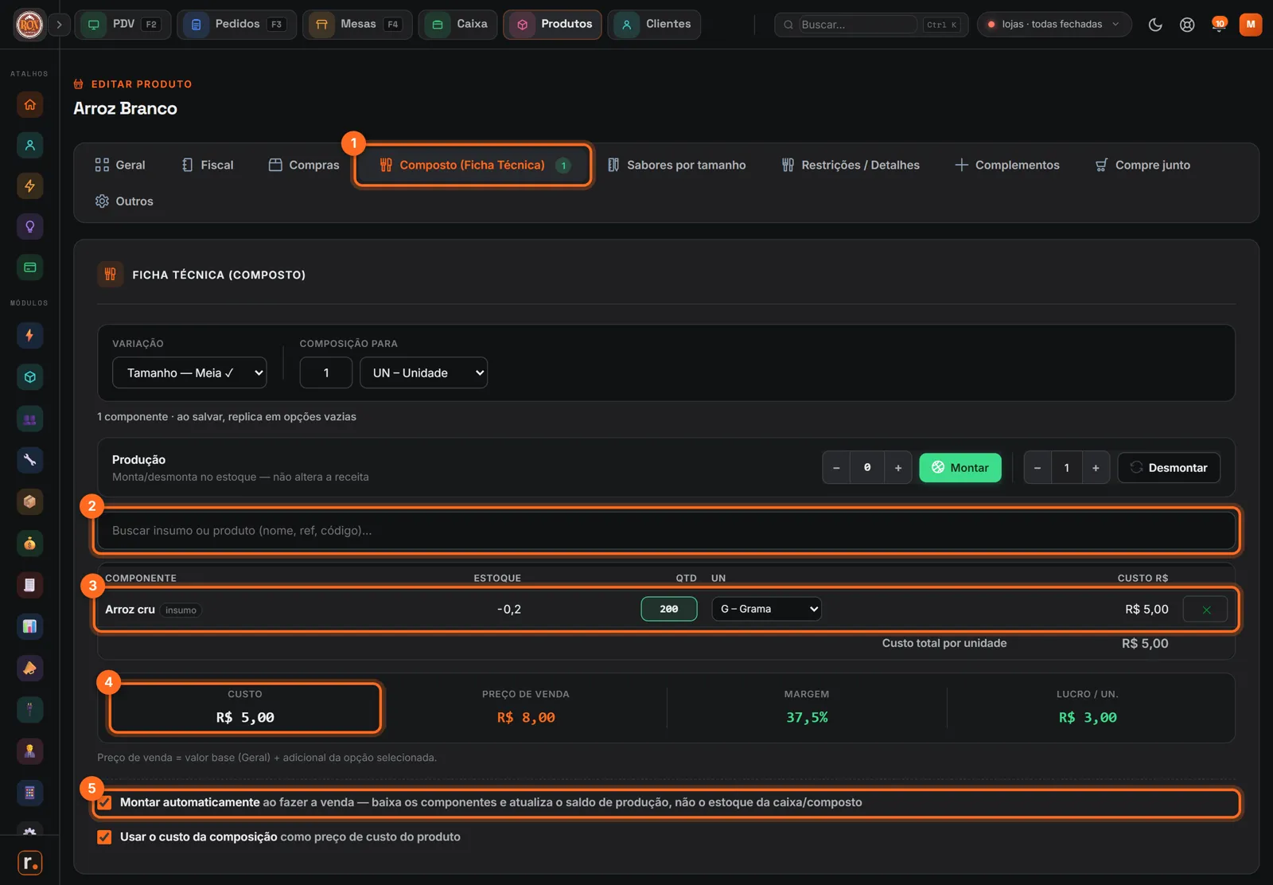Screen dimensions: 1273x885
Task: Toggle dark mode moon icon
Action: point(1155,25)
